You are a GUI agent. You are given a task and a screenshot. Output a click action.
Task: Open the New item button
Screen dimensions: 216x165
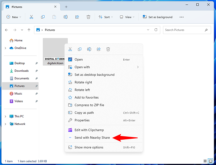(14, 17)
